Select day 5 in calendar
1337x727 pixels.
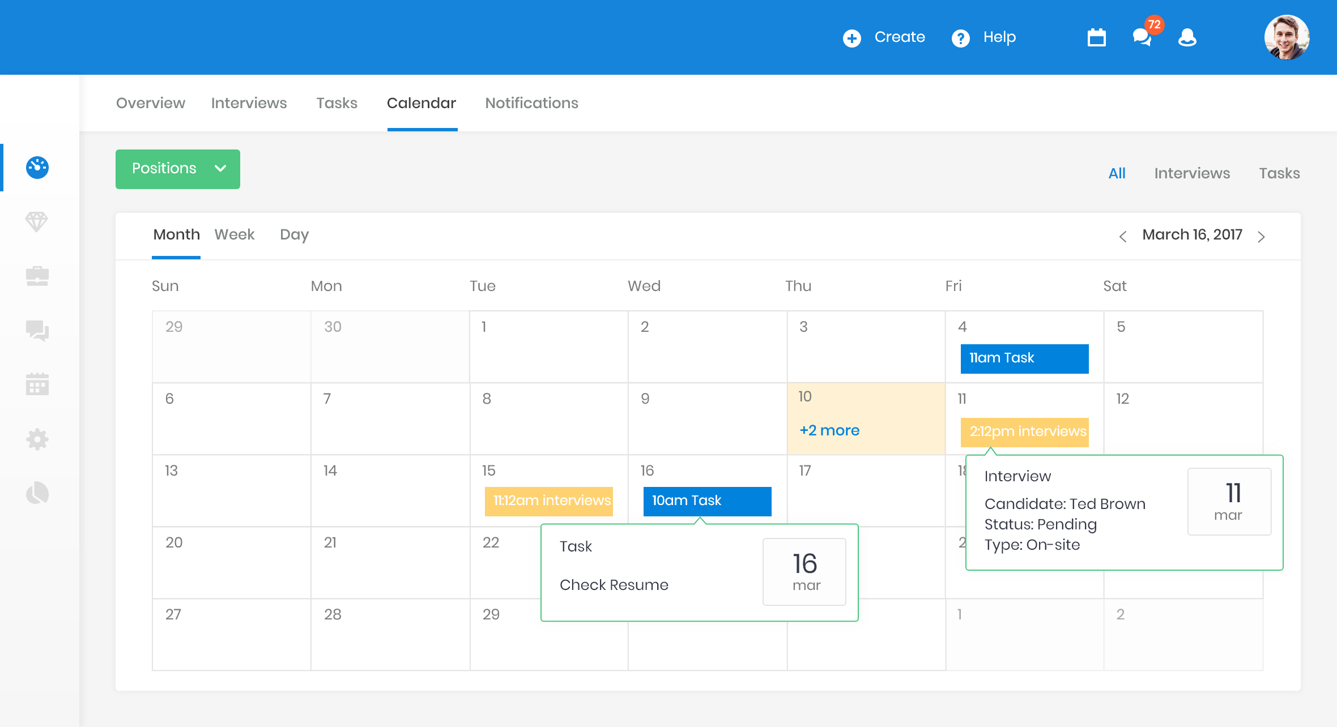click(1183, 347)
